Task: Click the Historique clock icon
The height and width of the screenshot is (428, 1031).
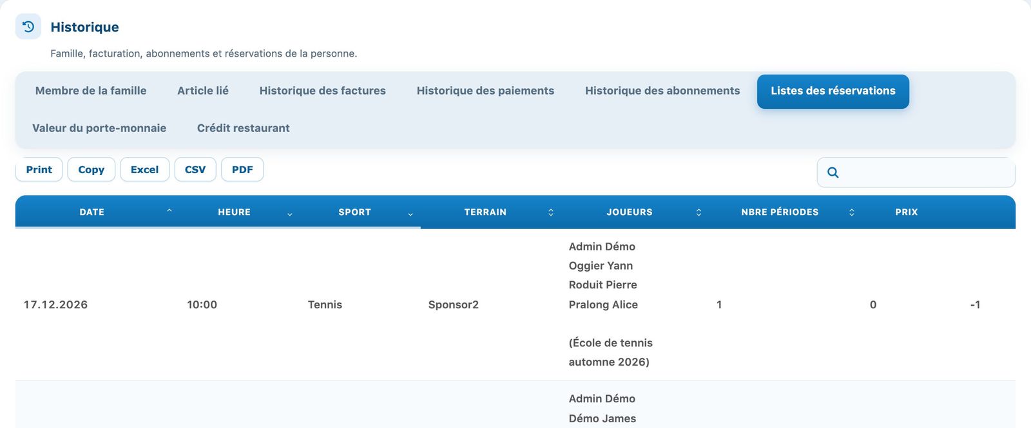Action: [x=28, y=27]
